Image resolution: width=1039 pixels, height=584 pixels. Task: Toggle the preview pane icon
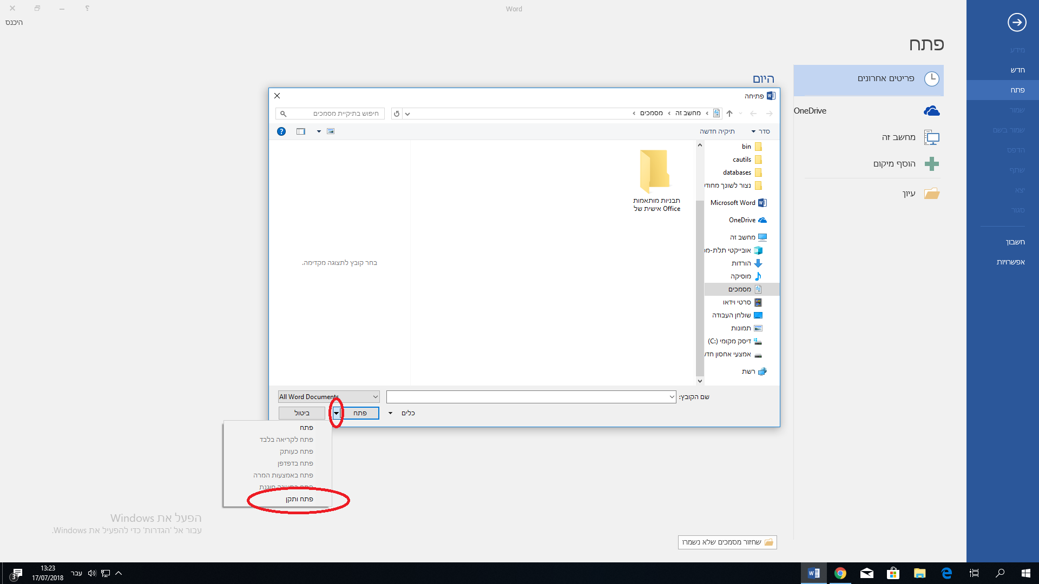pyautogui.click(x=301, y=131)
